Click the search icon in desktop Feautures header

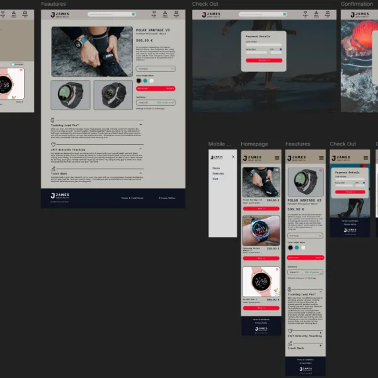coord(134,14)
